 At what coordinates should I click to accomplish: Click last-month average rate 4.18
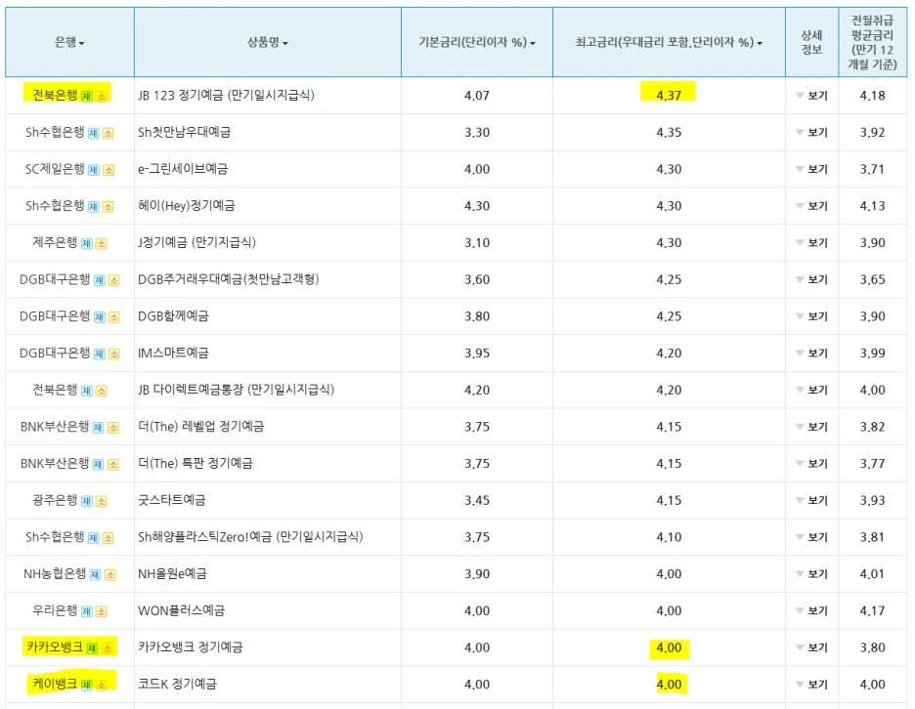click(872, 95)
